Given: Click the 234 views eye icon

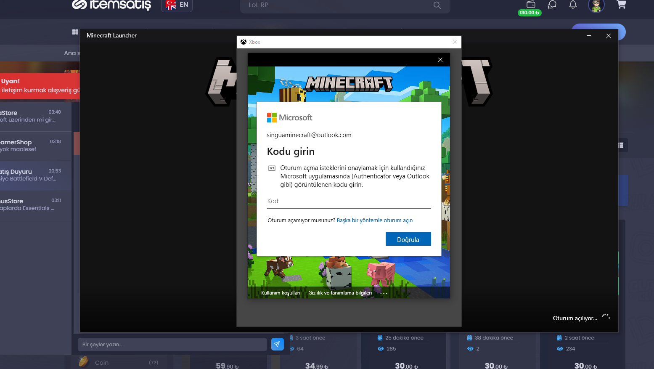Looking at the screenshot, I should 560,349.
